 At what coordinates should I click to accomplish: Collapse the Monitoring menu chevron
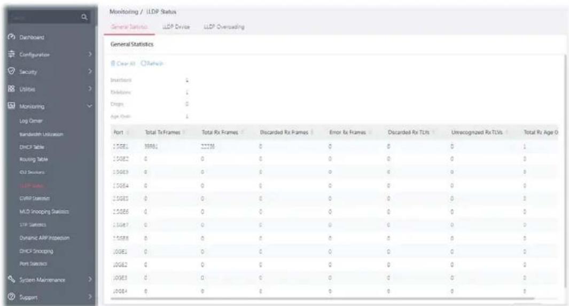pos(90,106)
